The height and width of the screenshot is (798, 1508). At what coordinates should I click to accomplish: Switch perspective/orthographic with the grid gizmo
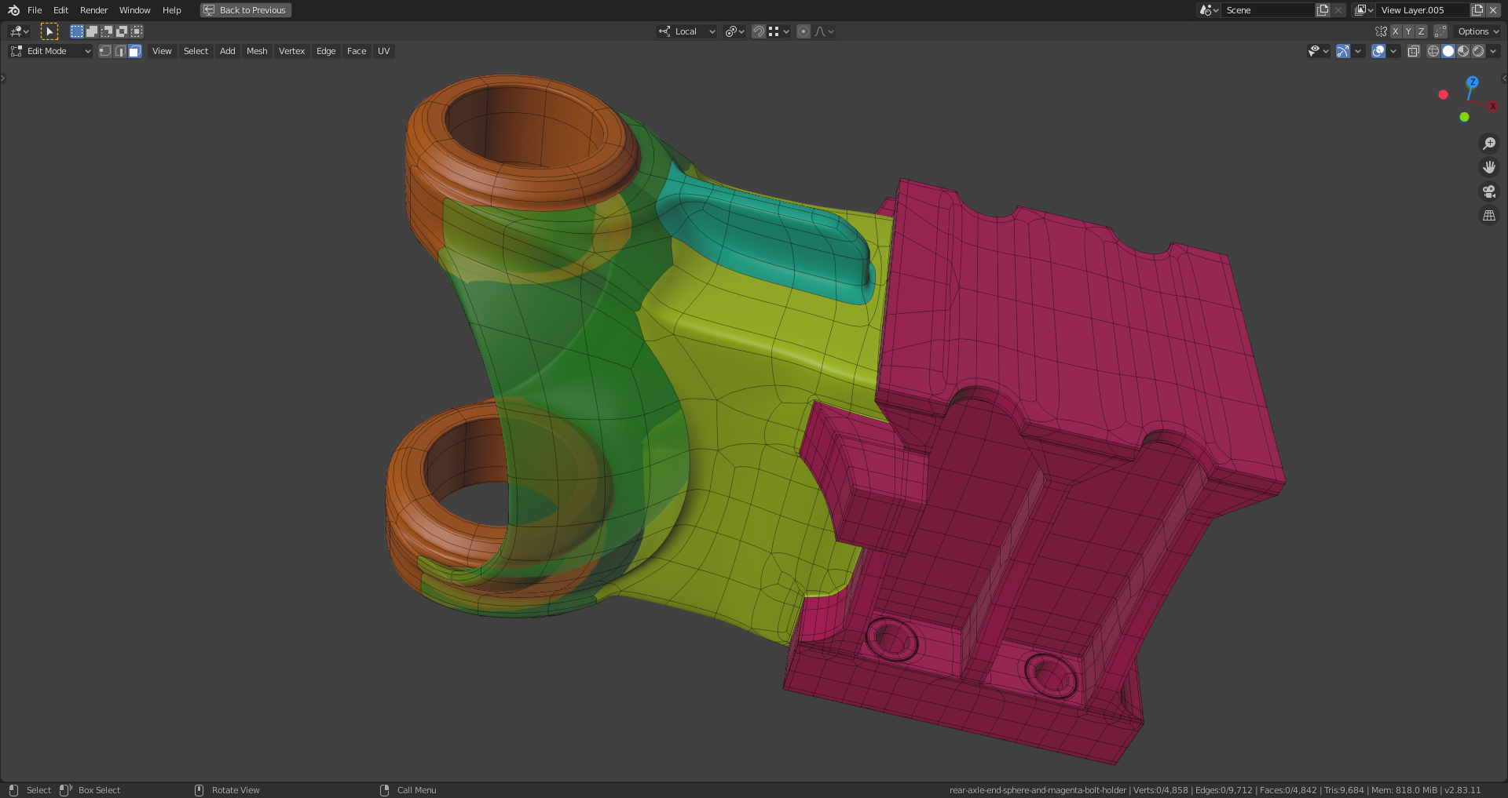(1488, 215)
